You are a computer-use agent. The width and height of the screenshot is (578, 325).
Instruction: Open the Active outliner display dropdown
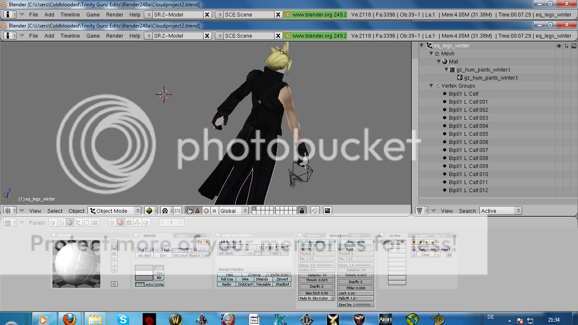pyautogui.click(x=500, y=211)
